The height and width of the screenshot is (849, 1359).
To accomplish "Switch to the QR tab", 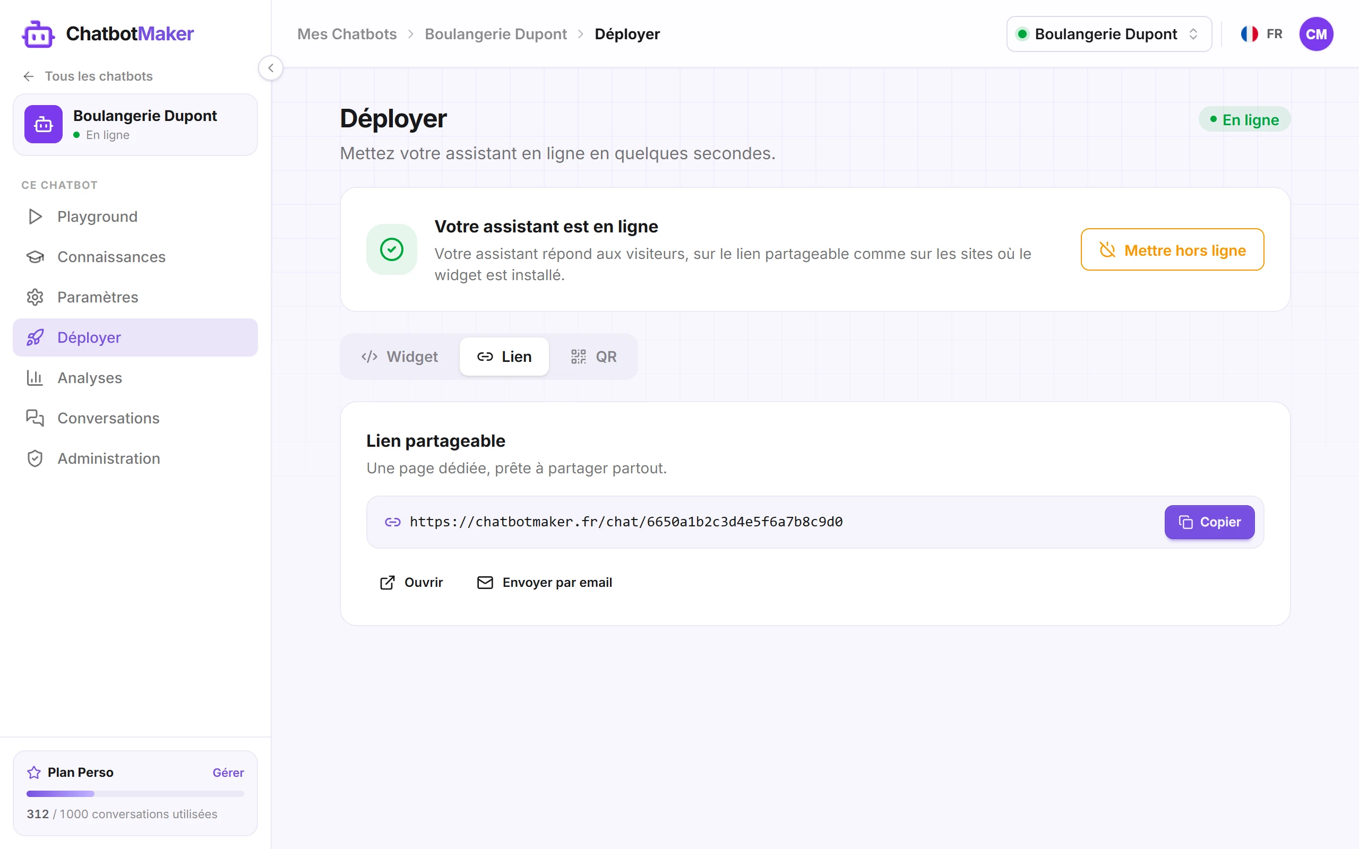I will coord(594,357).
